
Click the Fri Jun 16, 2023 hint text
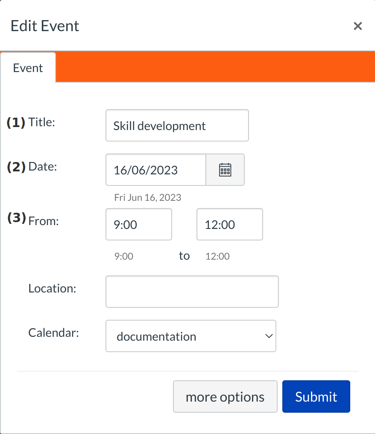pos(147,197)
